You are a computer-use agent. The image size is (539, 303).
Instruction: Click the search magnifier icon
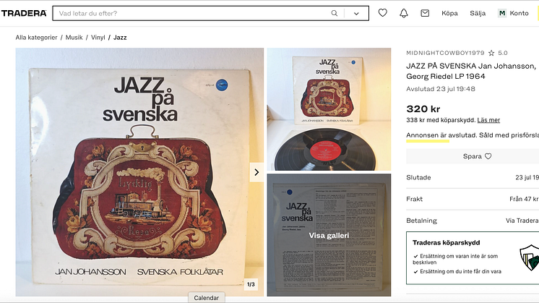point(334,13)
